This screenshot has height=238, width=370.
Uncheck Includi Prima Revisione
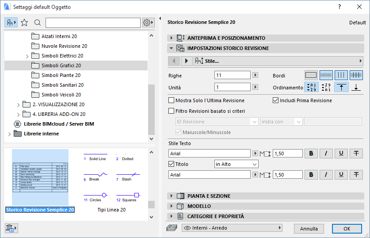click(276, 100)
